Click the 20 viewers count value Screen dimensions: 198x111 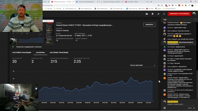pos(15,61)
